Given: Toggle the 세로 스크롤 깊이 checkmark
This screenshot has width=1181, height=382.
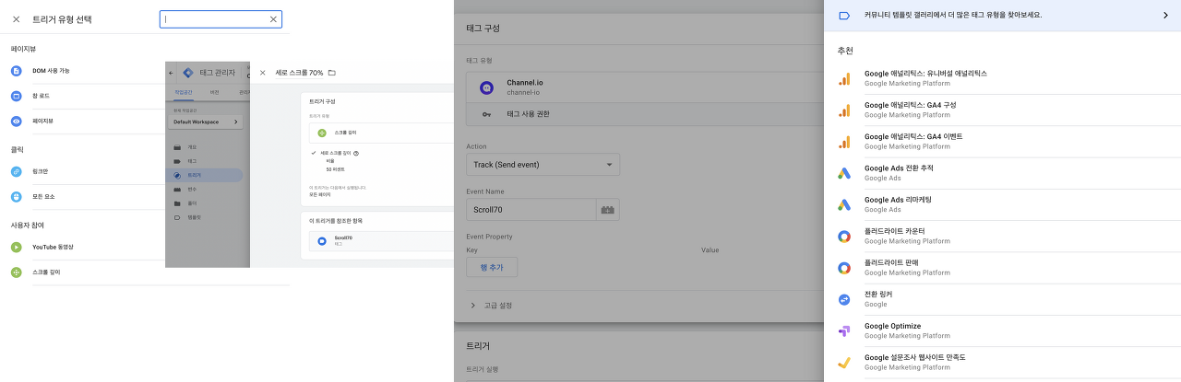Looking at the screenshot, I should pyautogui.click(x=314, y=153).
